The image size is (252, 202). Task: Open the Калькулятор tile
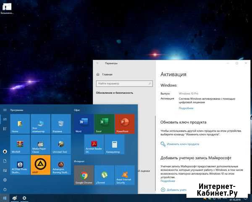click(114, 144)
